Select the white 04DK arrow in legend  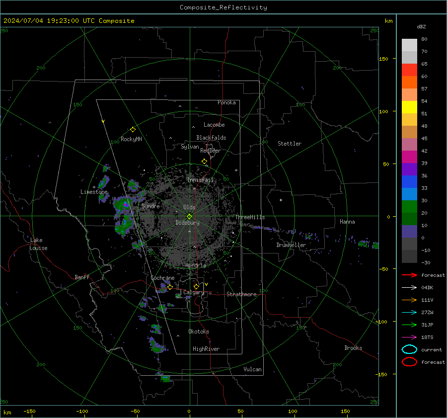[x=409, y=288]
